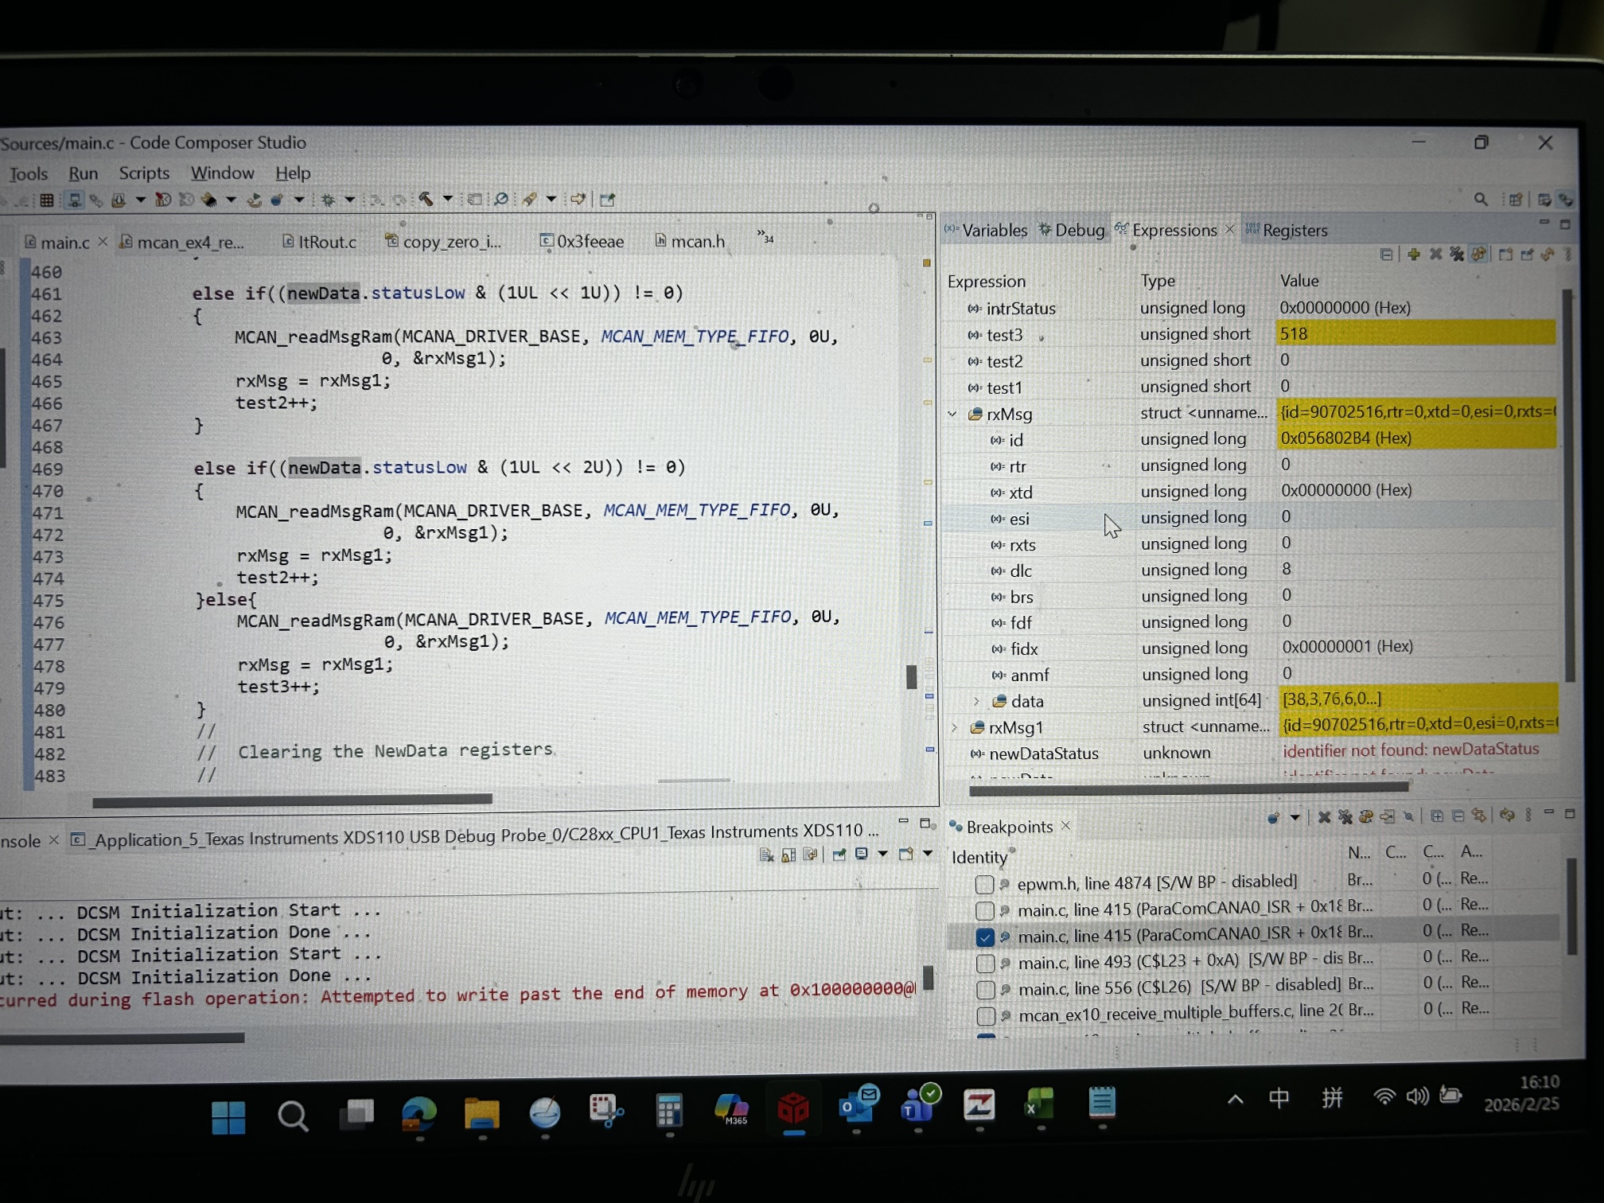Open console display selection dropdown arrow
This screenshot has height=1203, width=1604.
pyautogui.click(x=882, y=854)
